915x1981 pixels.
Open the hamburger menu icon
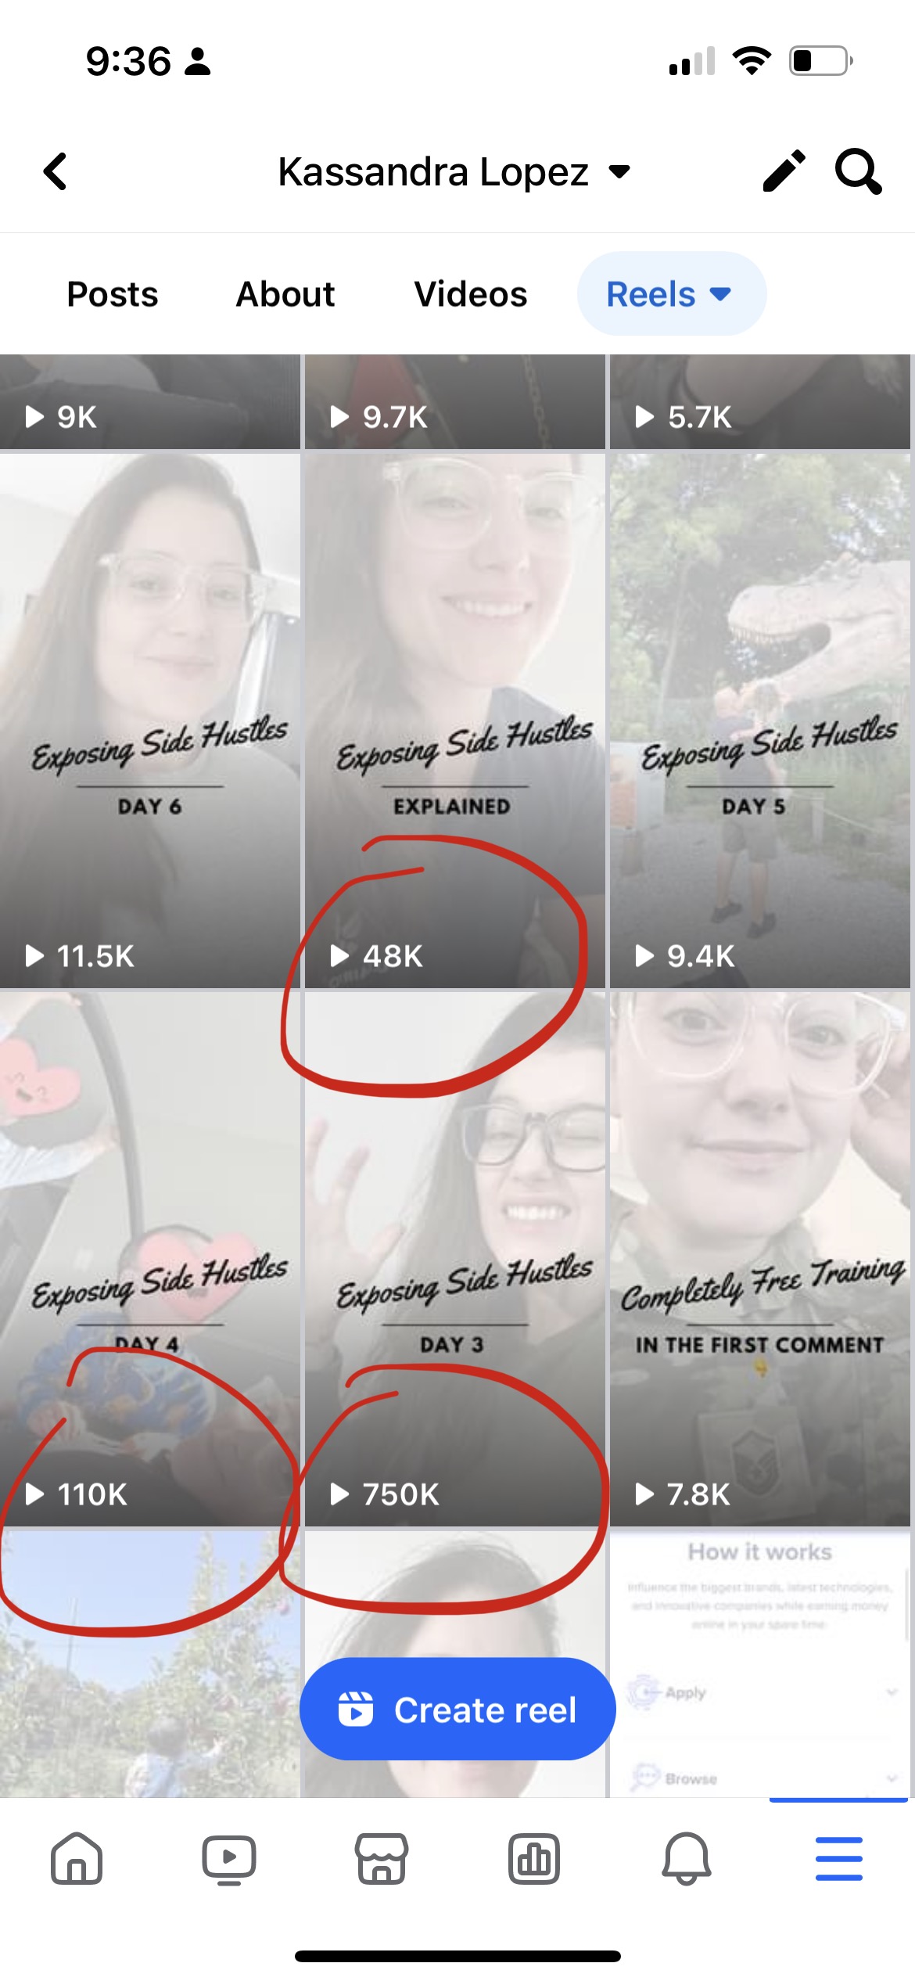pos(838,1858)
